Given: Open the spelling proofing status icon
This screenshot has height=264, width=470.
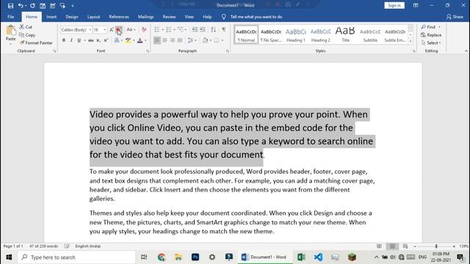Looking at the screenshot, I should coord(67,246).
